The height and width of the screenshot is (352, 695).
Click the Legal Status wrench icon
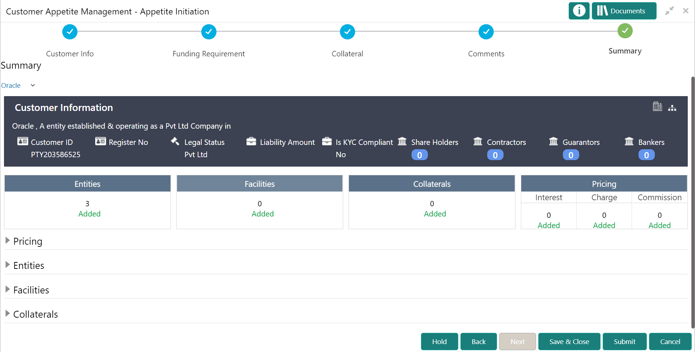point(175,141)
